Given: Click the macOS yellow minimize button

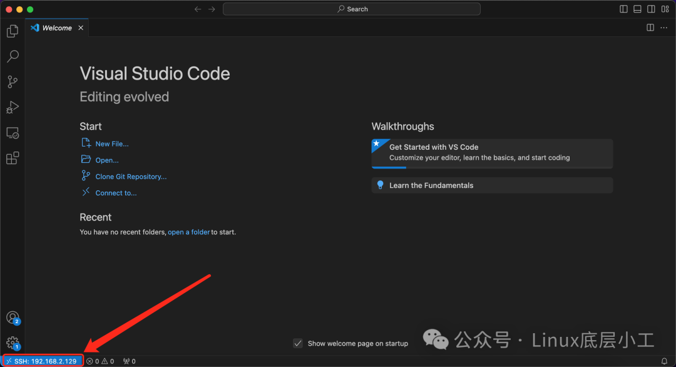Looking at the screenshot, I should coord(19,9).
